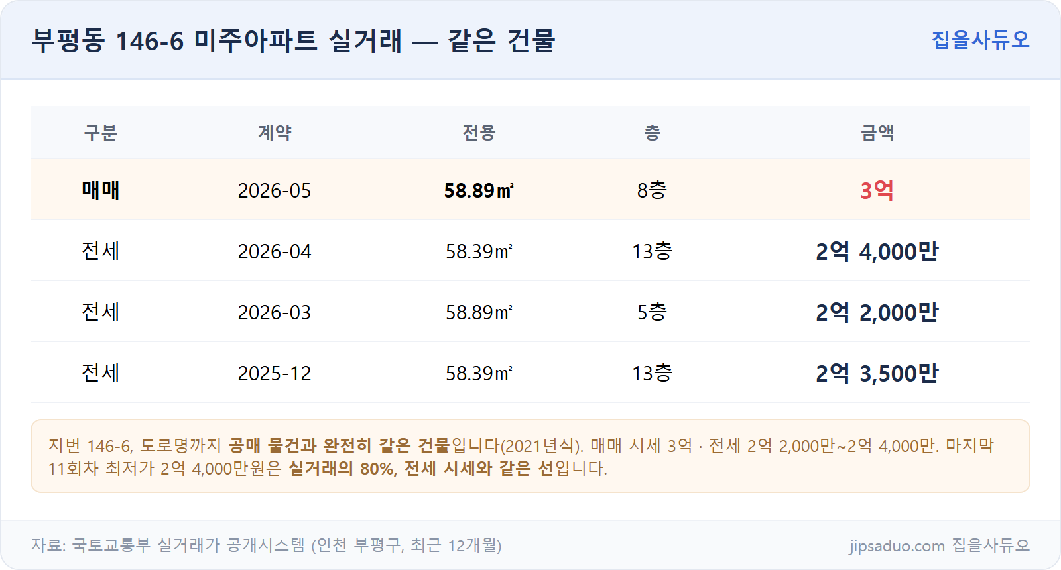Open the jipsaduo.com 집을사듀오 footer link
1061x570 pixels.
coord(939,545)
